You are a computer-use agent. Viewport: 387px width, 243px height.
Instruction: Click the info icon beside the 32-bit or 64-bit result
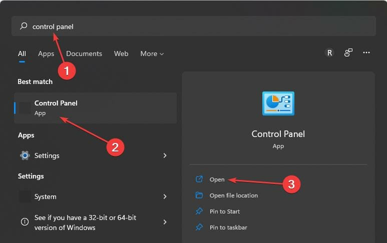coord(25,222)
